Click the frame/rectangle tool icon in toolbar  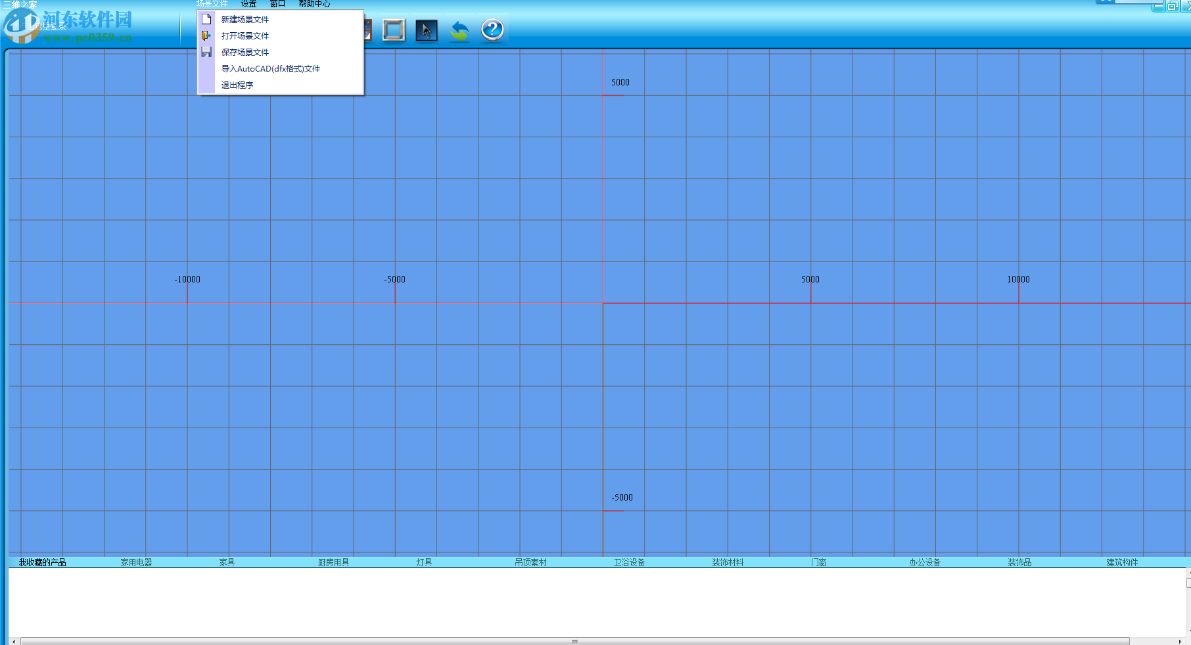click(394, 30)
